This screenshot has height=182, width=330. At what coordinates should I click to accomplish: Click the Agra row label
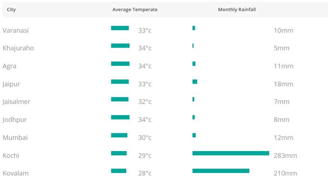pos(9,66)
